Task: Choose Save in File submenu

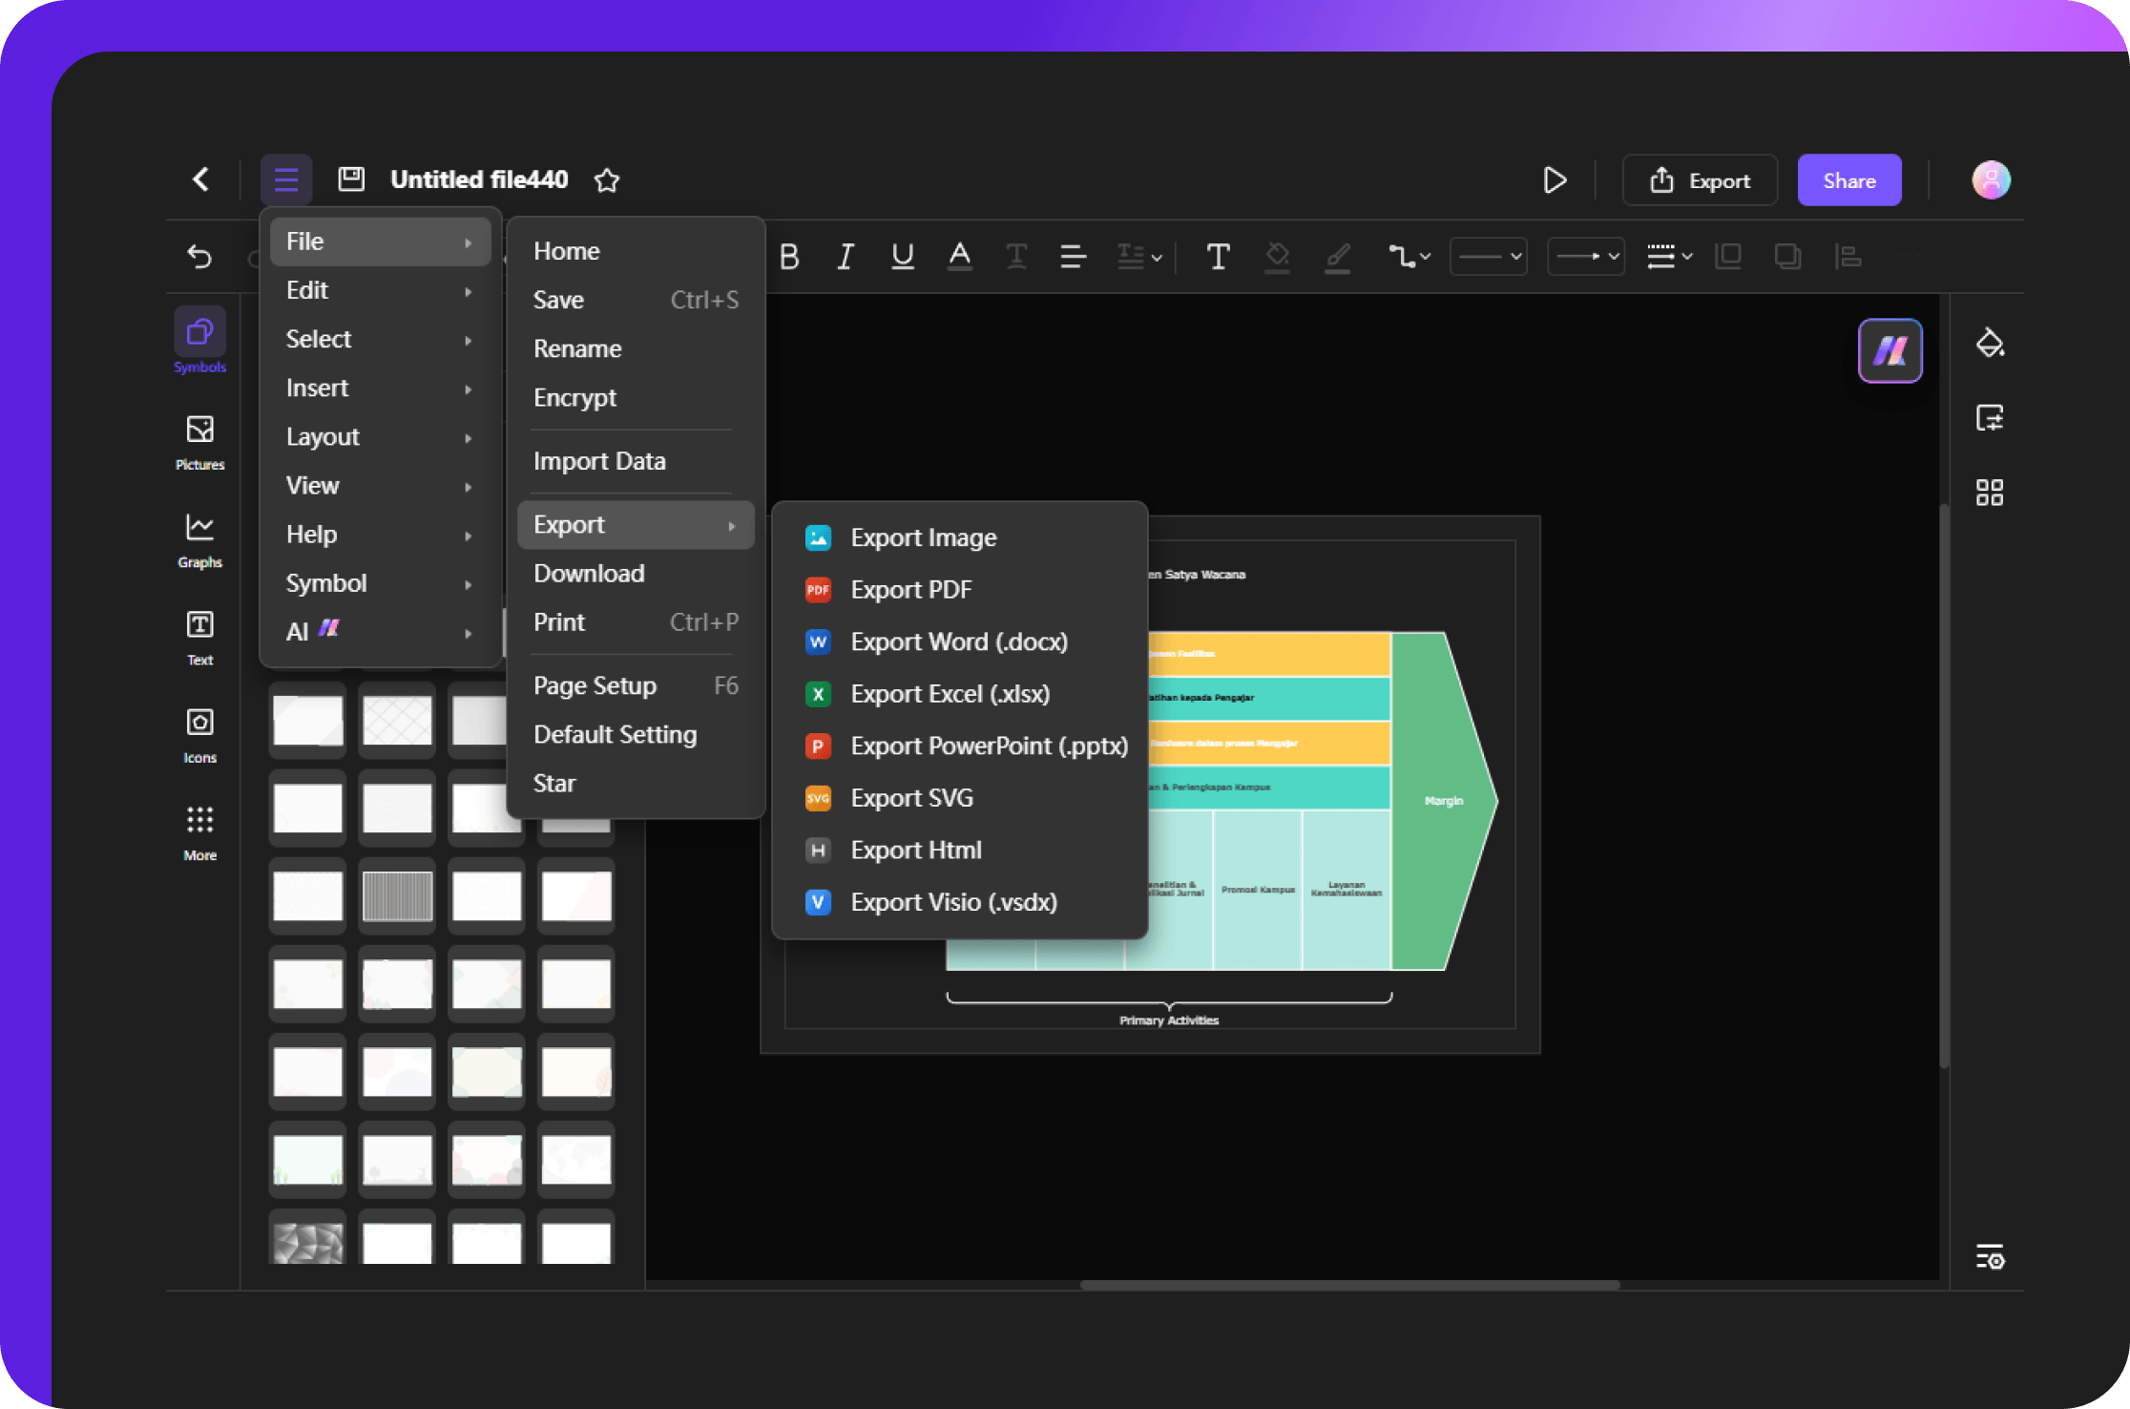Action: coord(636,300)
